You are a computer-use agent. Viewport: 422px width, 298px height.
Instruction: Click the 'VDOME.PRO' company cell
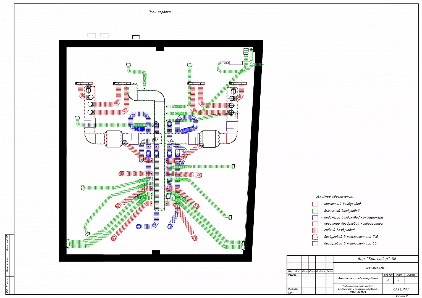tap(400, 289)
